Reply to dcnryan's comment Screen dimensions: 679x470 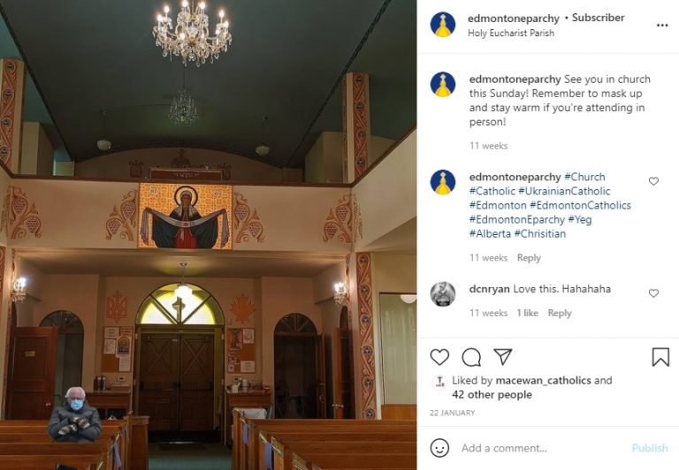pos(560,313)
